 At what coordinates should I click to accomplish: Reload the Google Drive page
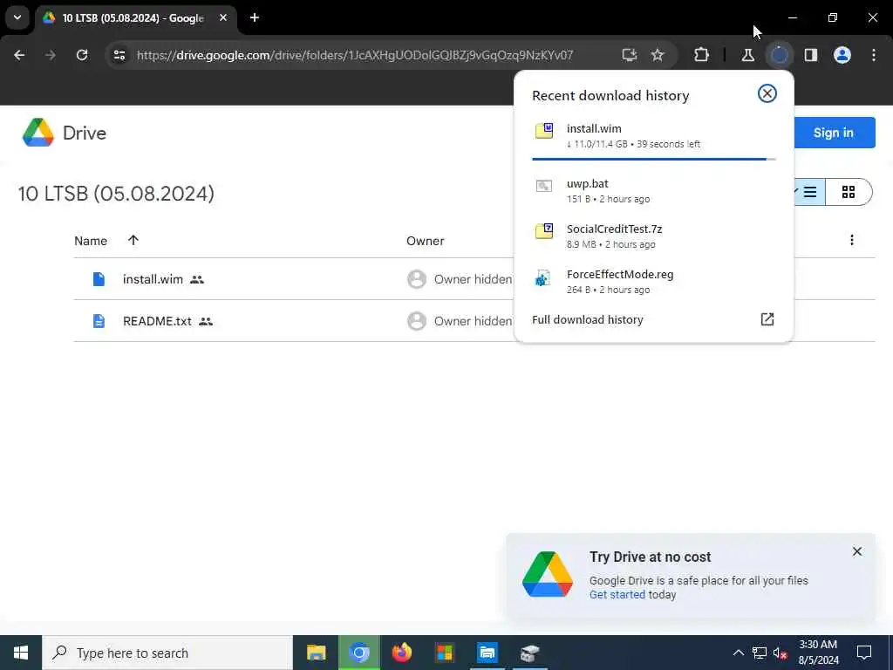coord(82,55)
